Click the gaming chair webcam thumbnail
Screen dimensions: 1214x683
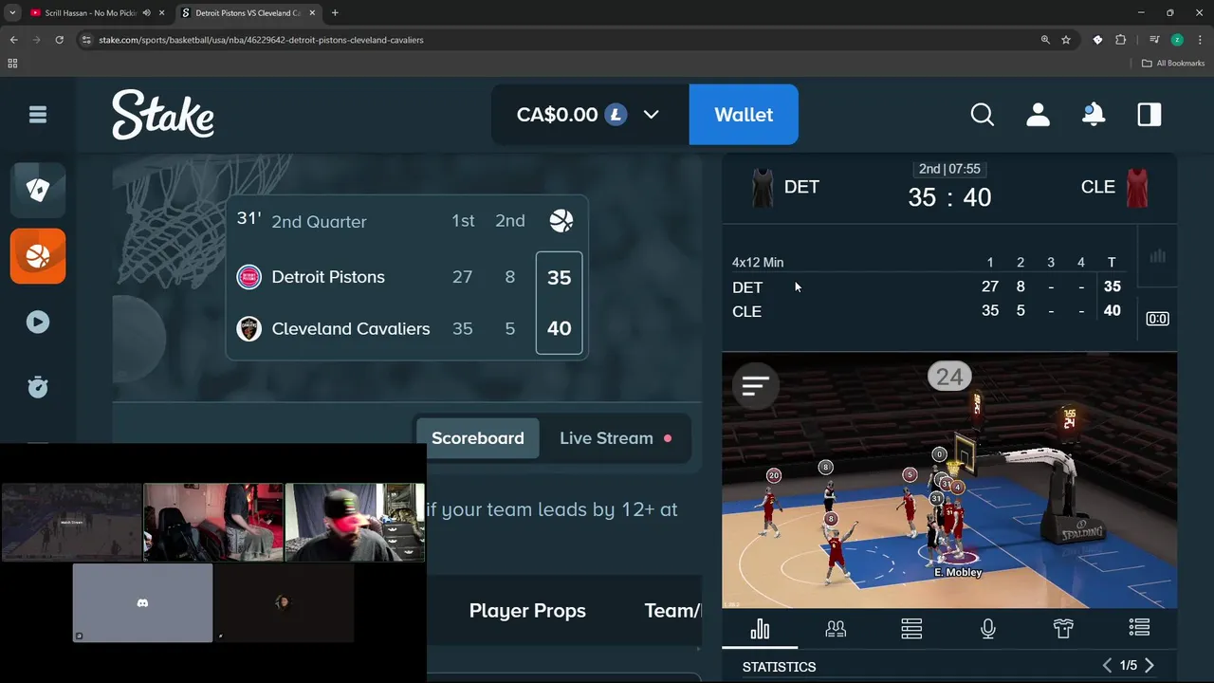coord(213,523)
